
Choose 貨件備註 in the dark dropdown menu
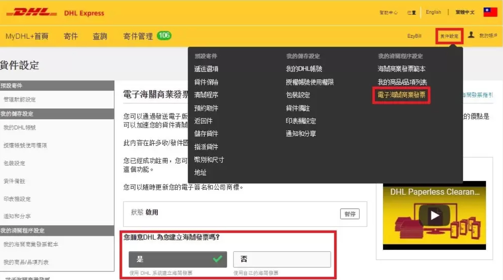pos(298,108)
